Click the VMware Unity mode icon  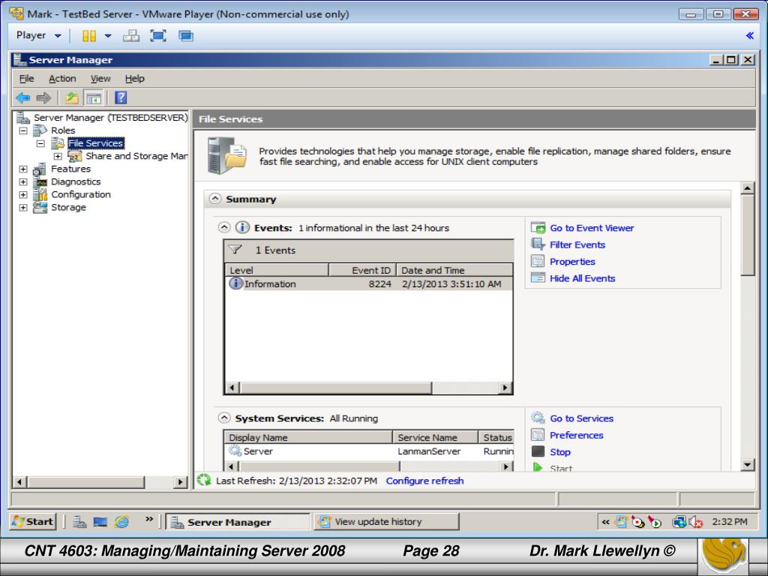(x=186, y=36)
